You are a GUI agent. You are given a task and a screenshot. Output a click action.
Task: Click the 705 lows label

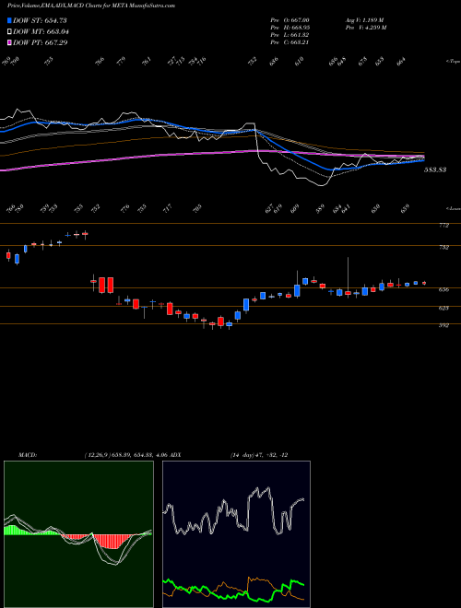[x=198, y=209]
